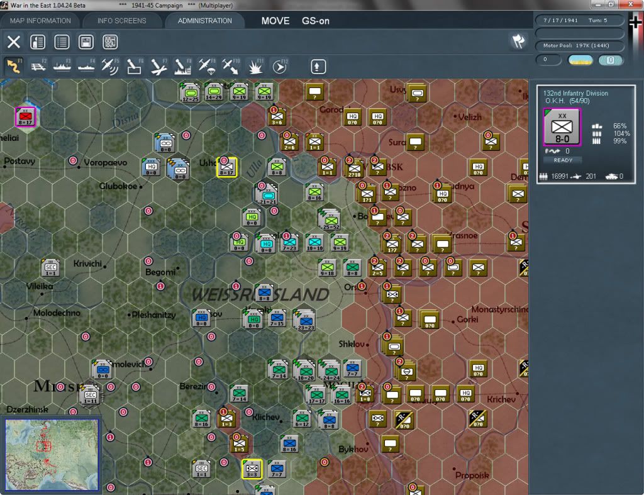Click the Glubokoe town label on map
This screenshot has width=644, height=495.
pyautogui.click(x=118, y=186)
